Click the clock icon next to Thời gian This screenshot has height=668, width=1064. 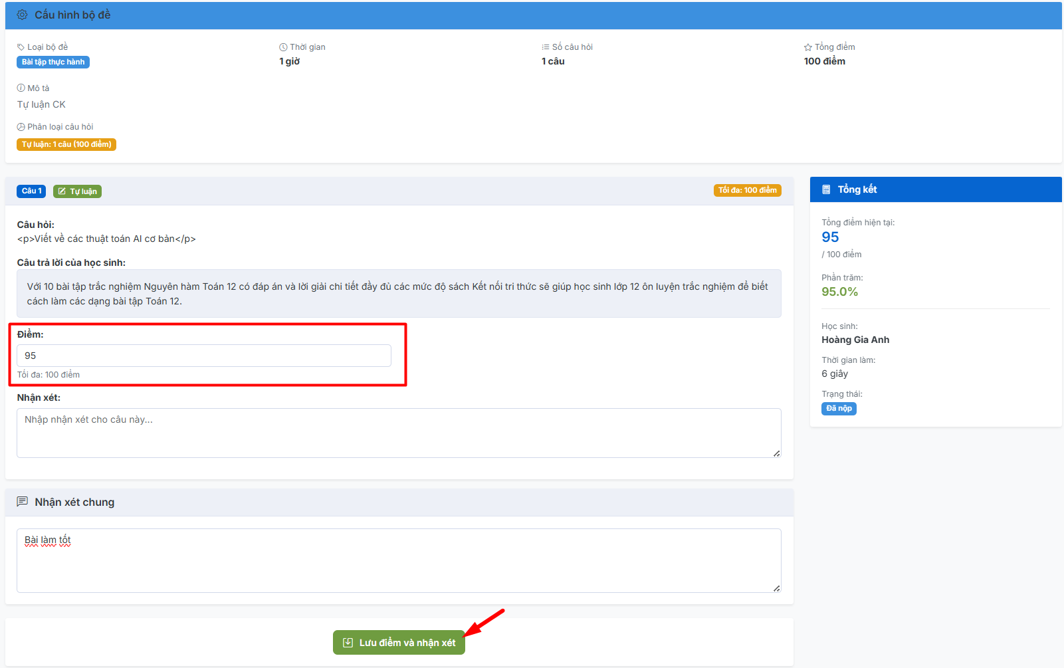tap(283, 47)
